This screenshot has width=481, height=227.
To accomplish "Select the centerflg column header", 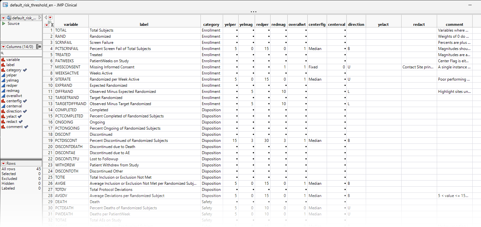I will [317, 25].
